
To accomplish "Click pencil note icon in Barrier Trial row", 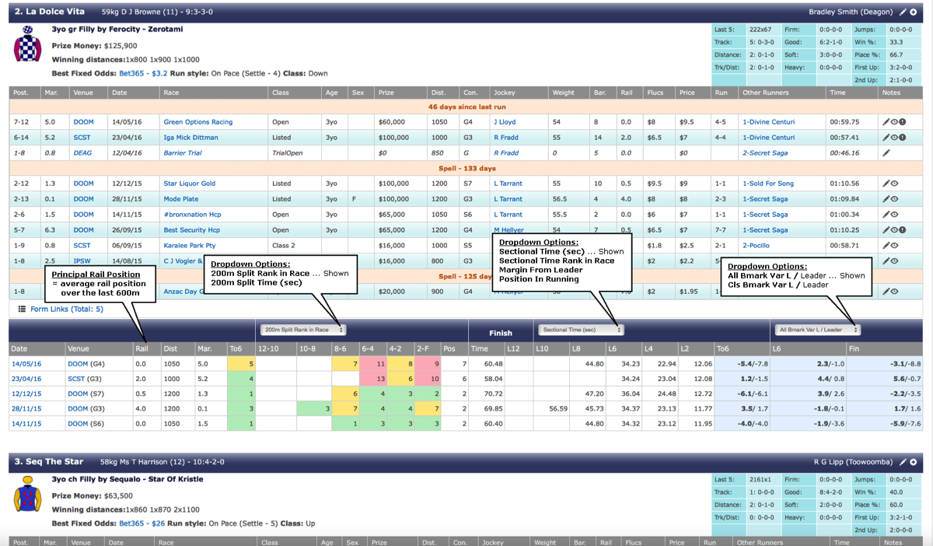I will tap(886, 153).
